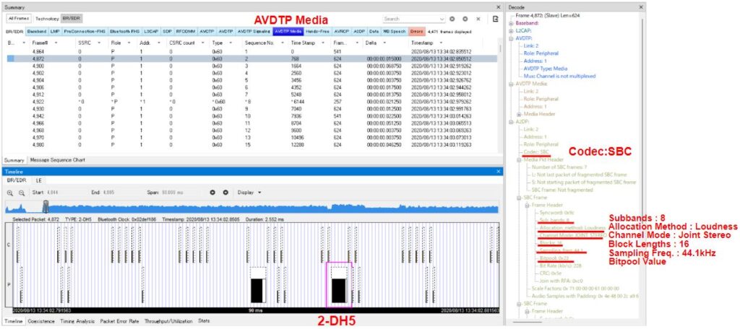740x329 pixels.
Task: Jump to previous packet in Timeline toolbar
Action: pos(213,193)
